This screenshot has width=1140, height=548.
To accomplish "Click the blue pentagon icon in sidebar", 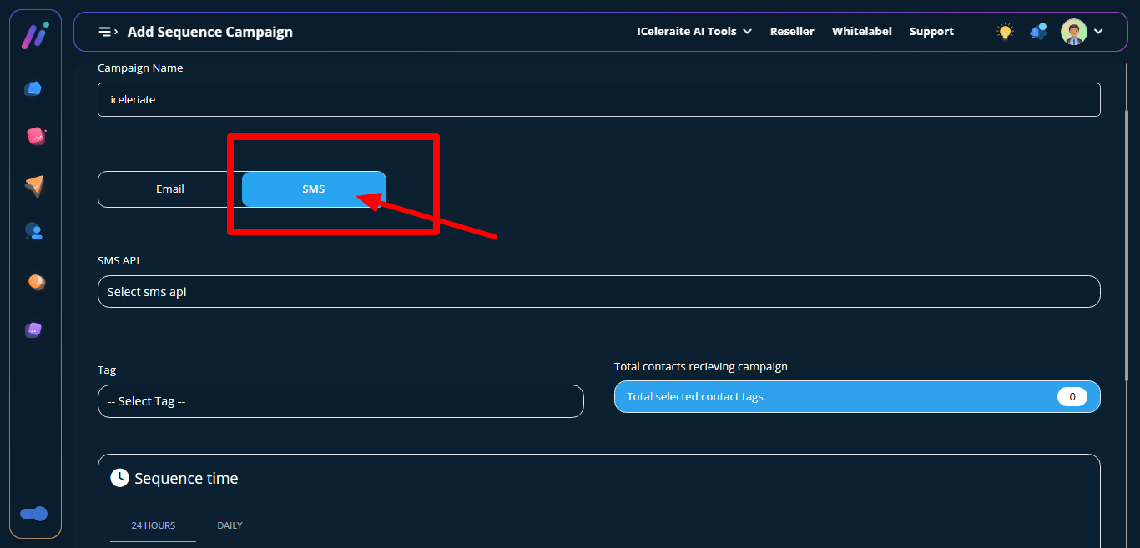I will click(33, 88).
